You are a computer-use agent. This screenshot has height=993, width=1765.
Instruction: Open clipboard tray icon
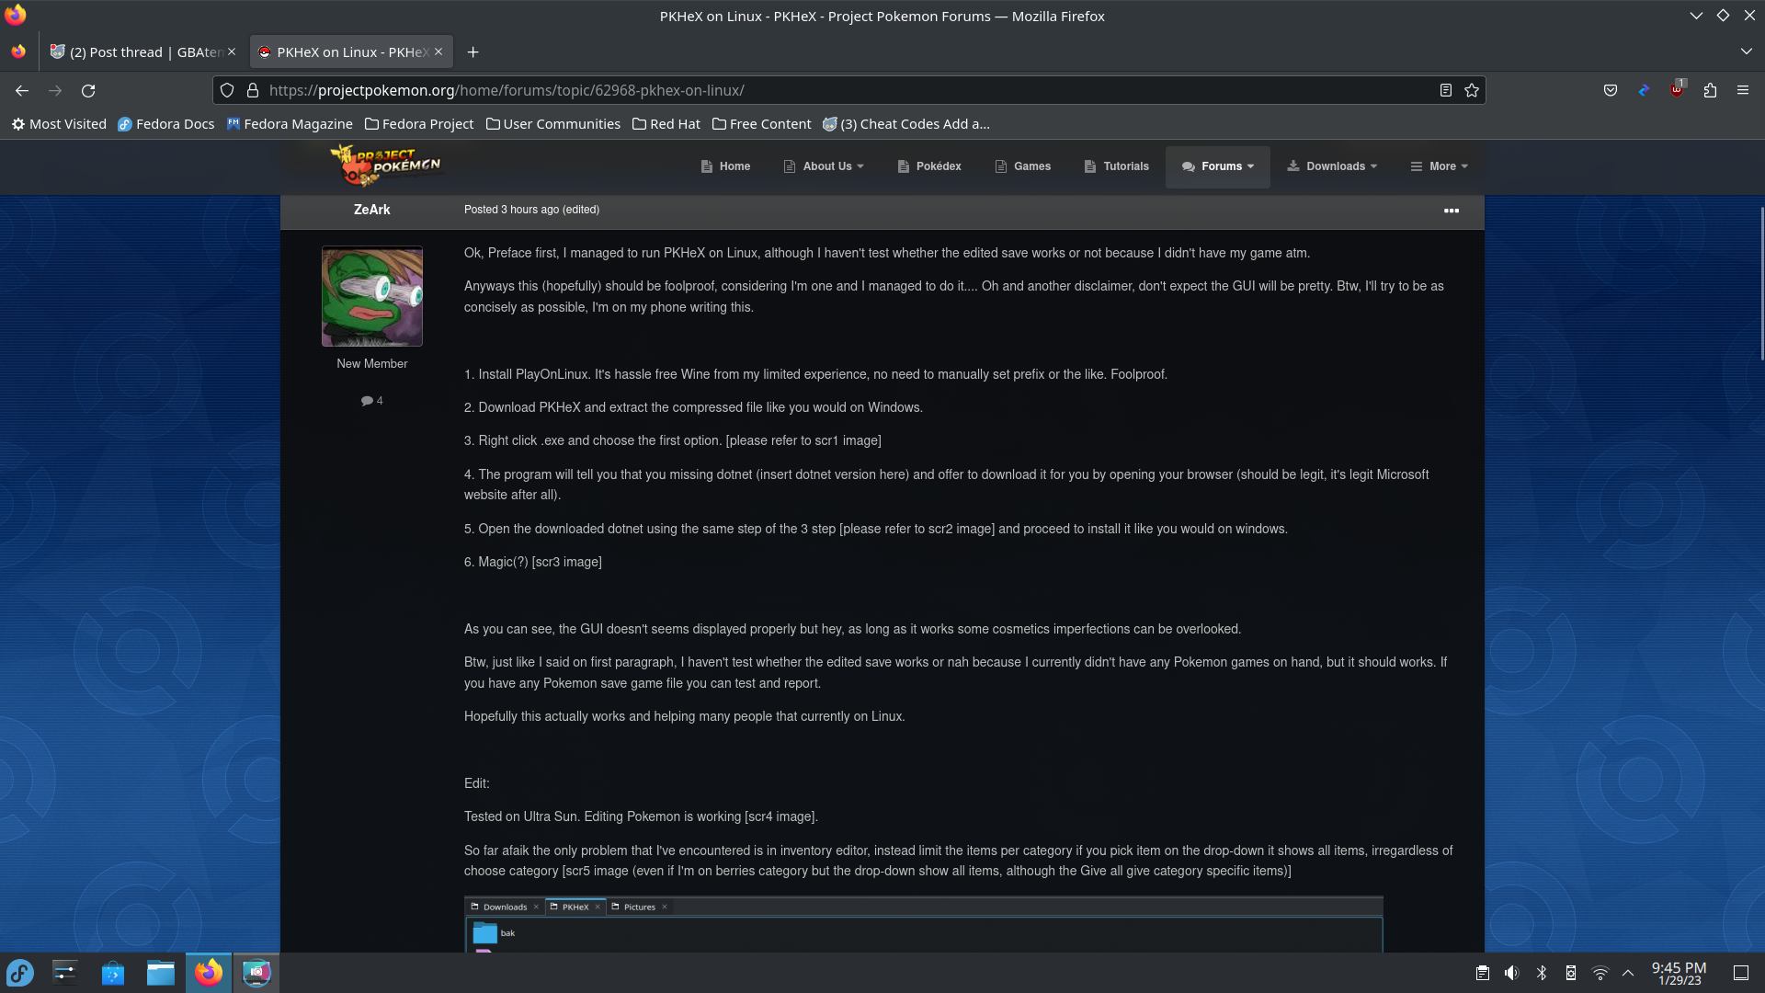[1483, 973]
